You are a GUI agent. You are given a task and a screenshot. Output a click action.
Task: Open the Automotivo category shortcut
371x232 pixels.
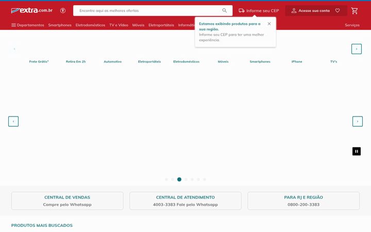[113, 61]
